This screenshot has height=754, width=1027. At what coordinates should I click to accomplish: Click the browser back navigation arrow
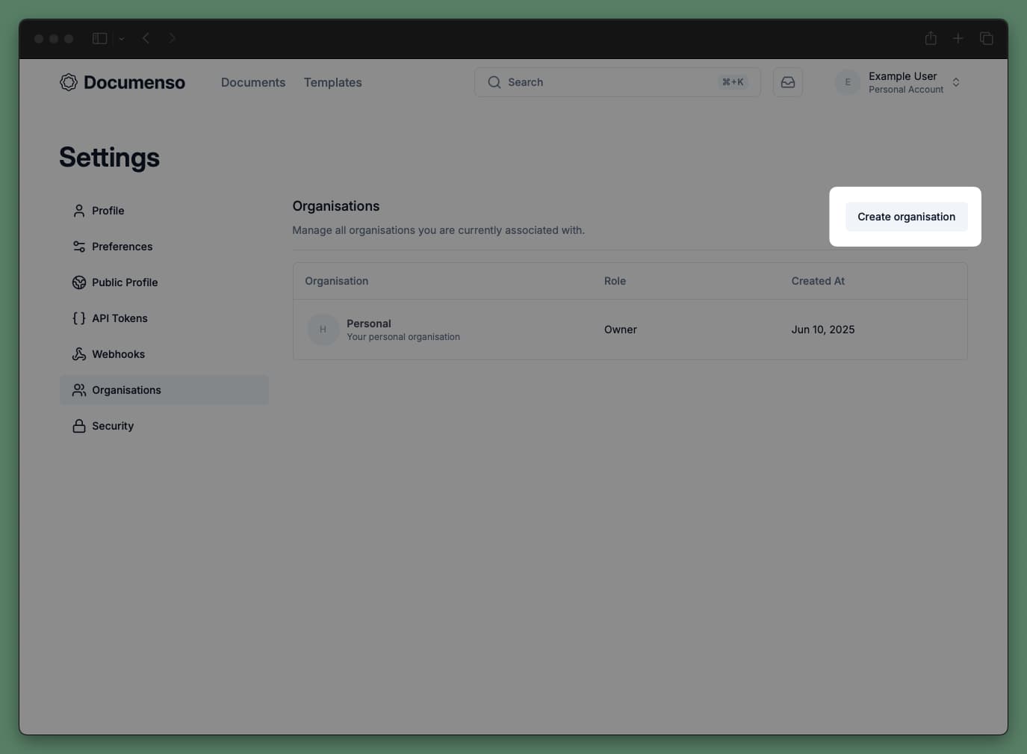[146, 37]
